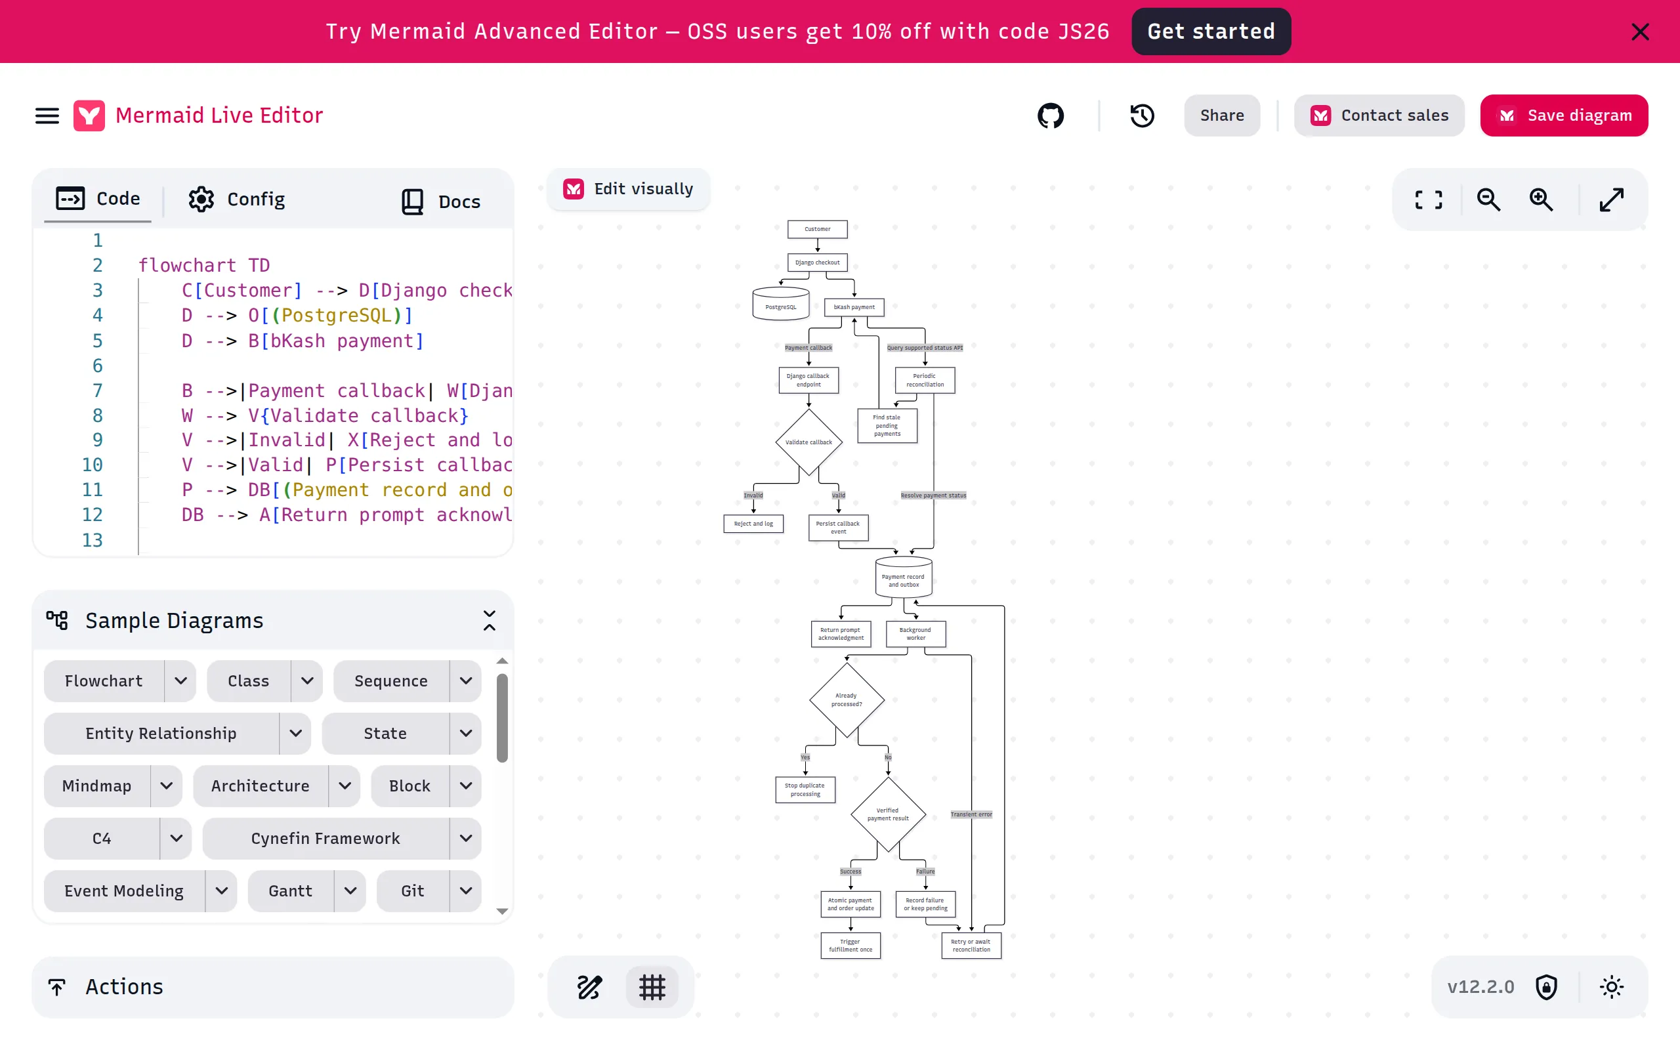Open the Gantt dropdown arrow
Screen dimensions: 1680x1050
pos(350,891)
